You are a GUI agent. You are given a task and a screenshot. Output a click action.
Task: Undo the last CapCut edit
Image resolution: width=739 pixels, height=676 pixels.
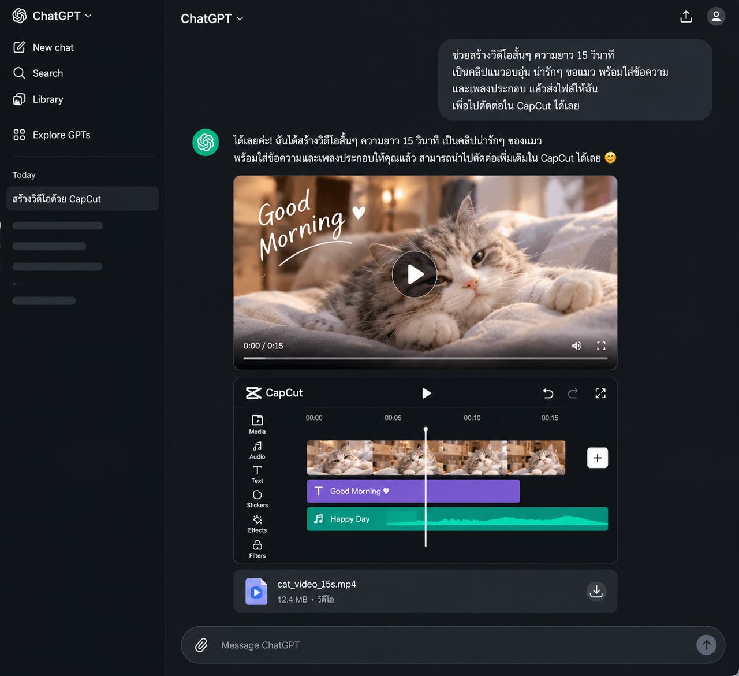click(x=548, y=393)
